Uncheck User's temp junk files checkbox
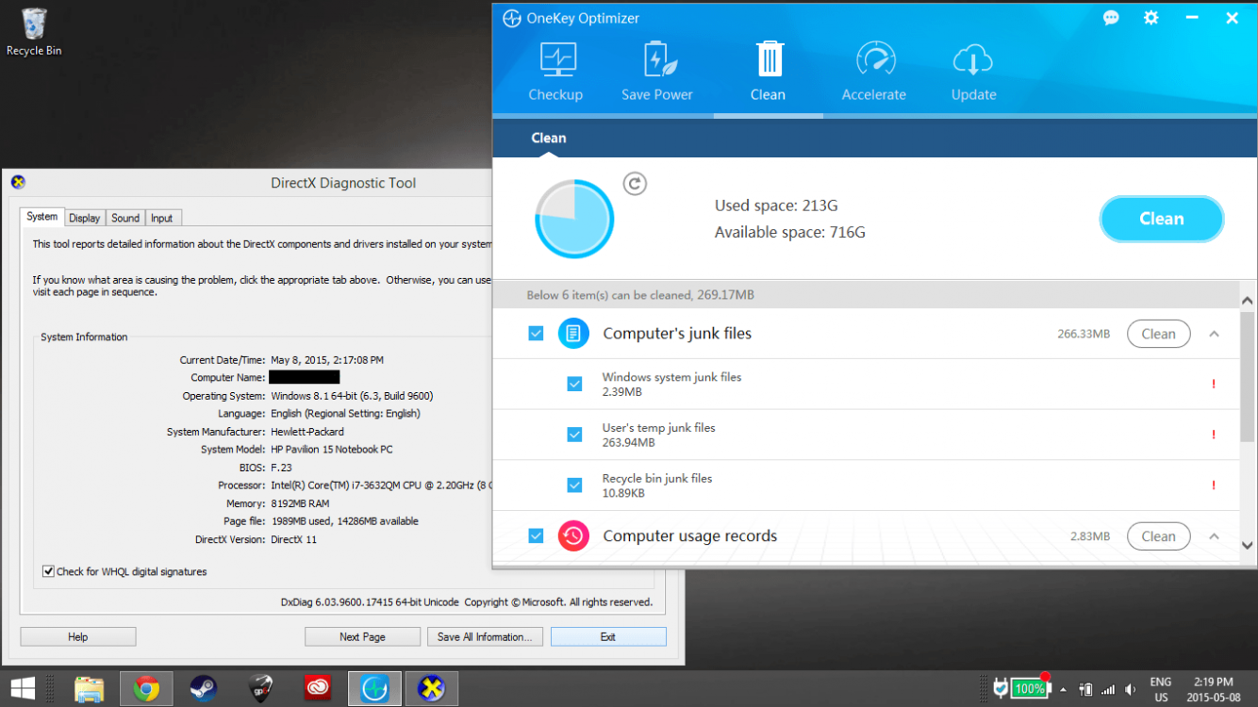The image size is (1258, 707). click(574, 435)
